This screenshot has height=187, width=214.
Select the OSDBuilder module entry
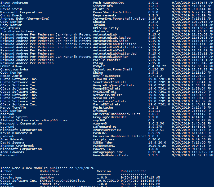click(103, 143)
